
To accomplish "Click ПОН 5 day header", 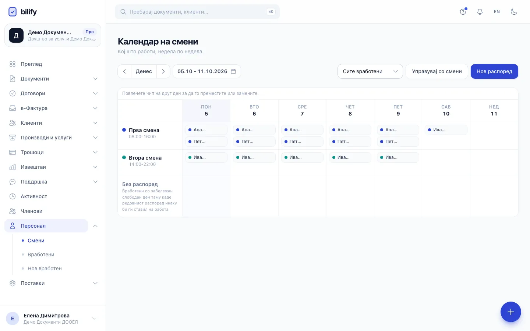I will click(x=206, y=110).
